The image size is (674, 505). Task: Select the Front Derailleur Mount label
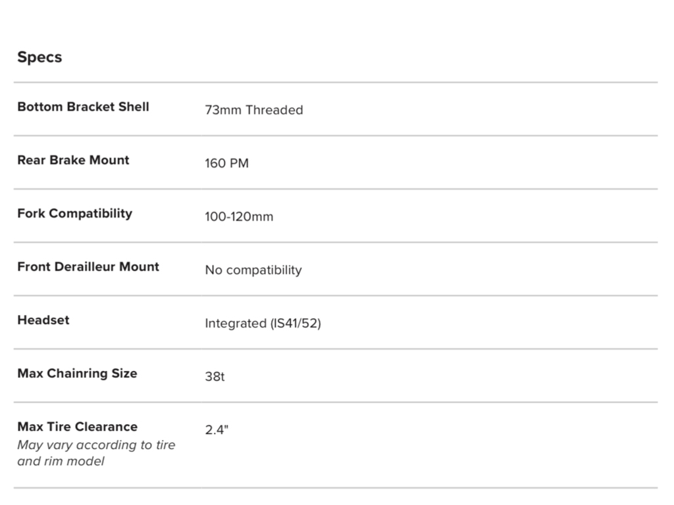[x=88, y=266]
